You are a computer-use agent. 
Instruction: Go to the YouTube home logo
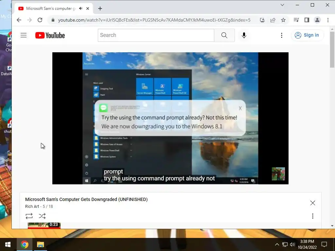click(x=50, y=35)
